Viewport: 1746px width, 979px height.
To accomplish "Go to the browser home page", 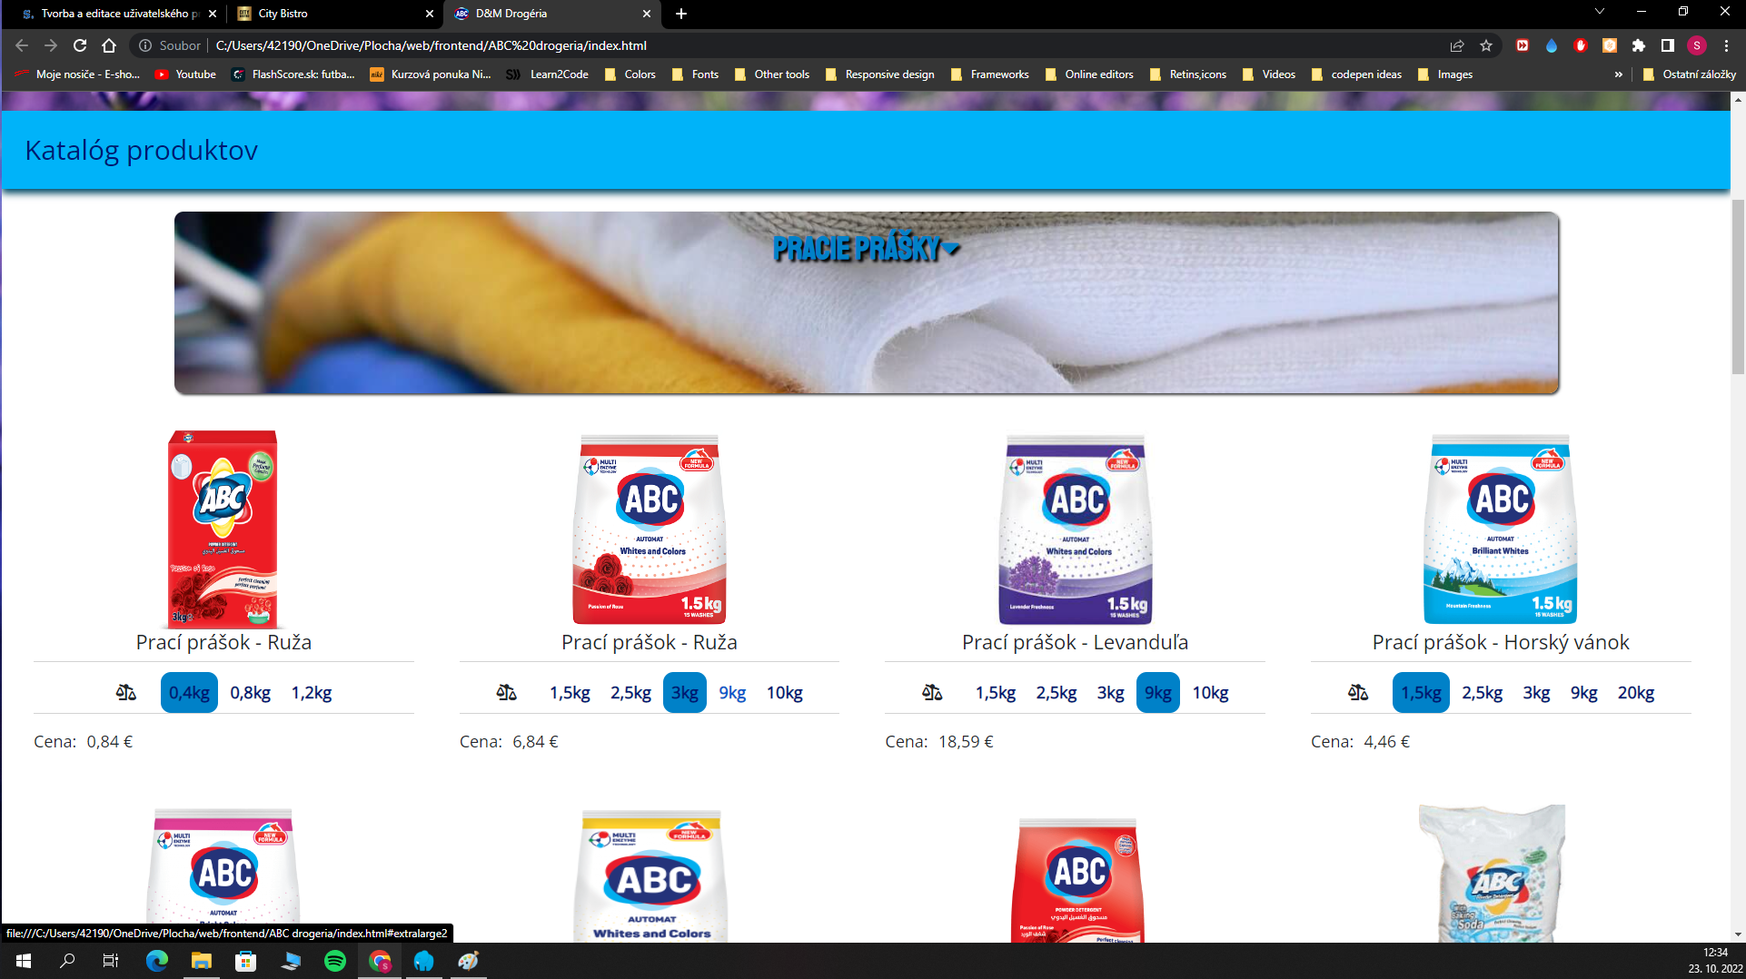I will 109,45.
